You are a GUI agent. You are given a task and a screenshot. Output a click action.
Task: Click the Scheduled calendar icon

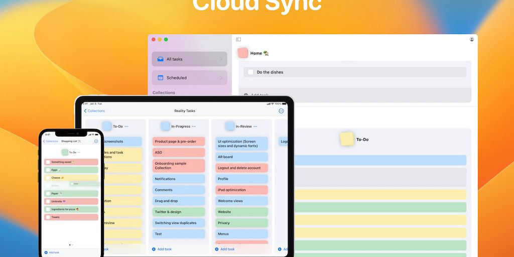[160, 78]
